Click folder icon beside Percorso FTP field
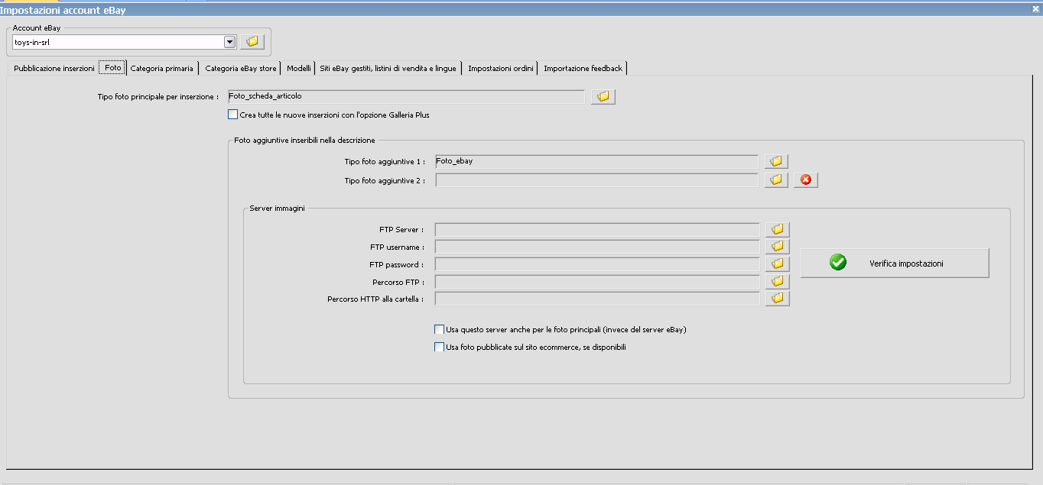Image resolution: width=1043 pixels, height=485 pixels. (778, 282)
